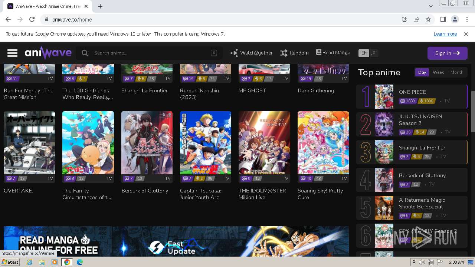This screenshot has width=475, height=267.
Task: Switch title language to JP
Action: 373,53
